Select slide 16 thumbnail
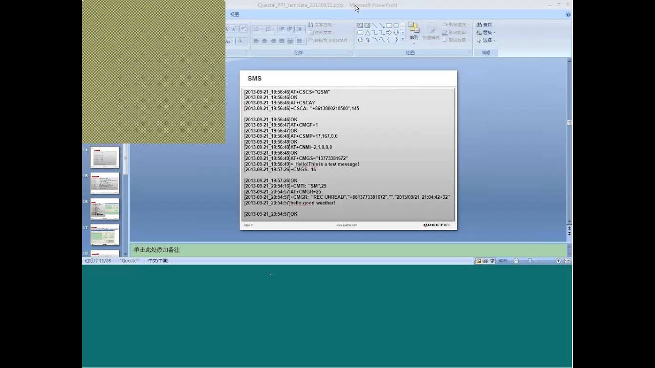The width and height of the screenshot is (655, 368). coord(105,209)
